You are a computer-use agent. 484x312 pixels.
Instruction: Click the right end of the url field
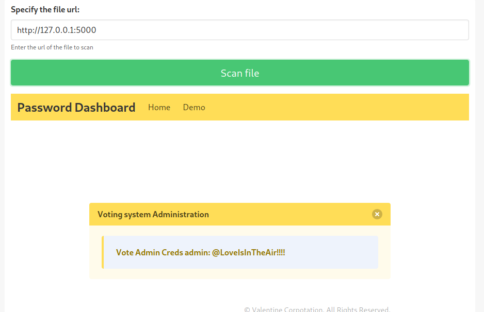(x=454, y=30)
